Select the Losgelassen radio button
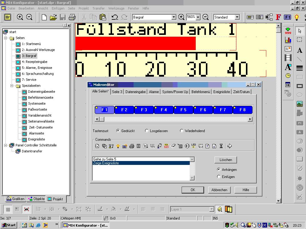The image size is (306, 229). coord(146,131)
